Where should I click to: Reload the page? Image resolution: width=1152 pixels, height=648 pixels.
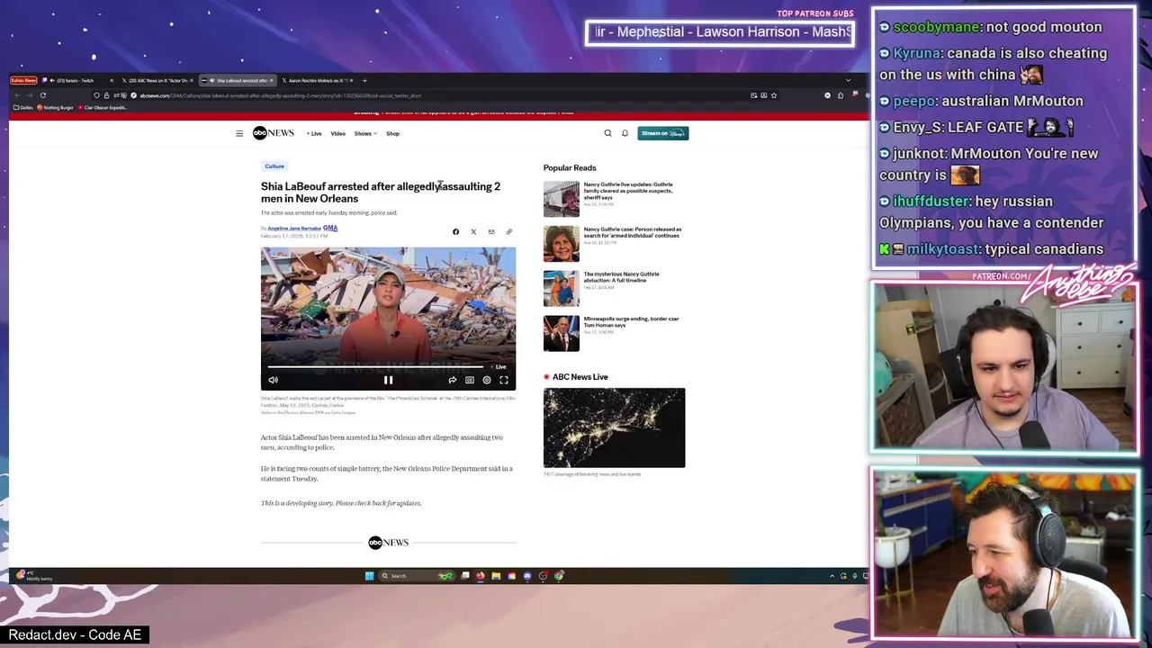pyautogui.click(x=42, y=95)
